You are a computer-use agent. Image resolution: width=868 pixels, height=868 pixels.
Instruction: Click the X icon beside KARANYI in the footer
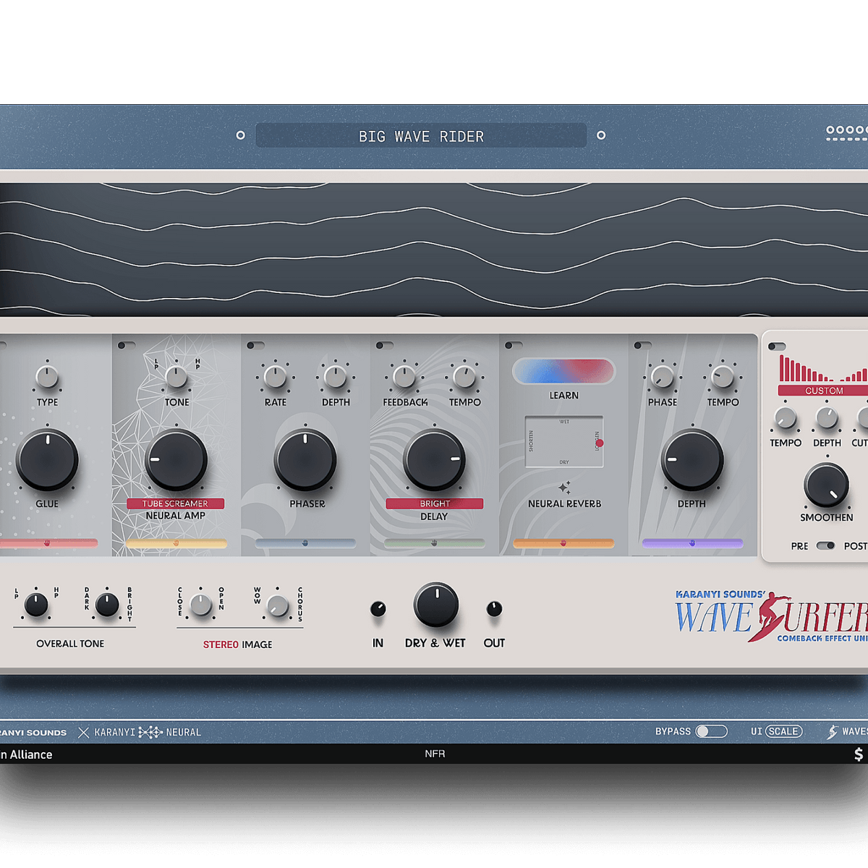pyautogui.click(x=84, y=732)
